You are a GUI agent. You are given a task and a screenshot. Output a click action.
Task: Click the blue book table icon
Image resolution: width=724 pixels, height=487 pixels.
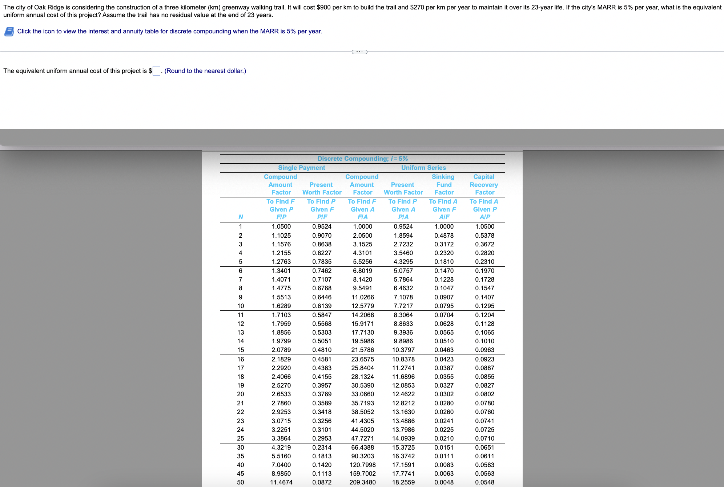(x=9, y=32)
